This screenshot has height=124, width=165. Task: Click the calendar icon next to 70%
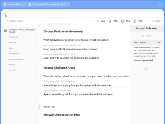point(135,21)
